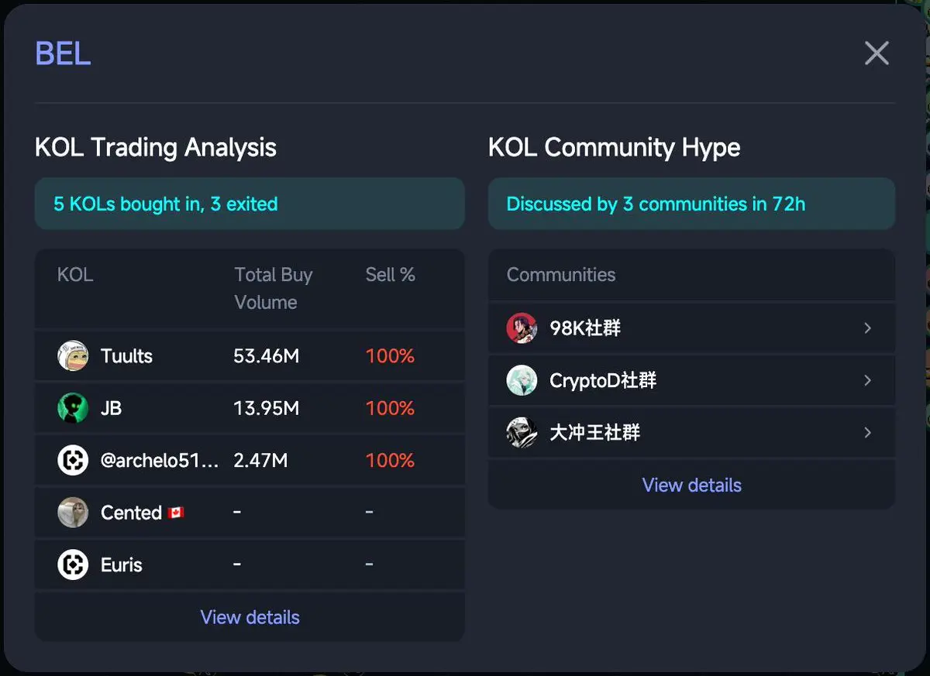930x676 pixels.
Task: Click JB's green avatar icon
Action: [73, 408]
